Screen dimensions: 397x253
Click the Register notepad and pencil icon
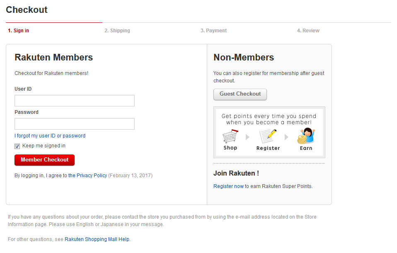click(x=268, y=136)
